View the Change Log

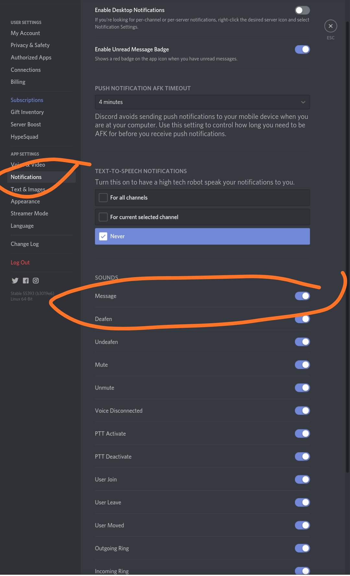tap(25, 244)
